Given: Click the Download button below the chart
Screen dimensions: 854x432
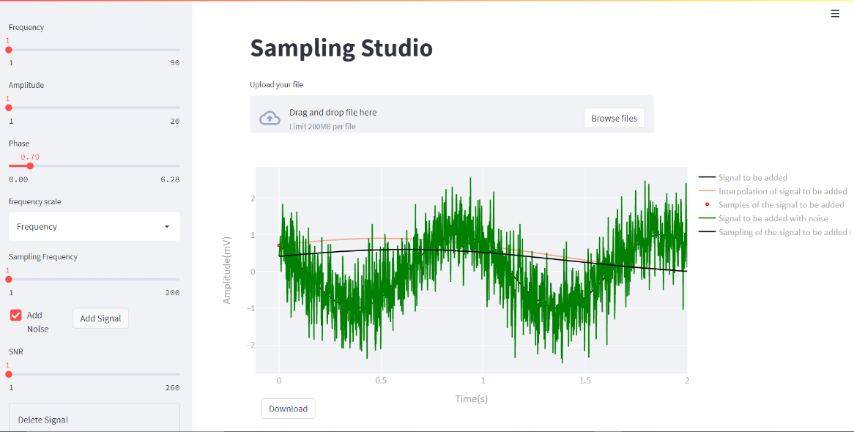Looking at the screenshot, I should (288, 409).
